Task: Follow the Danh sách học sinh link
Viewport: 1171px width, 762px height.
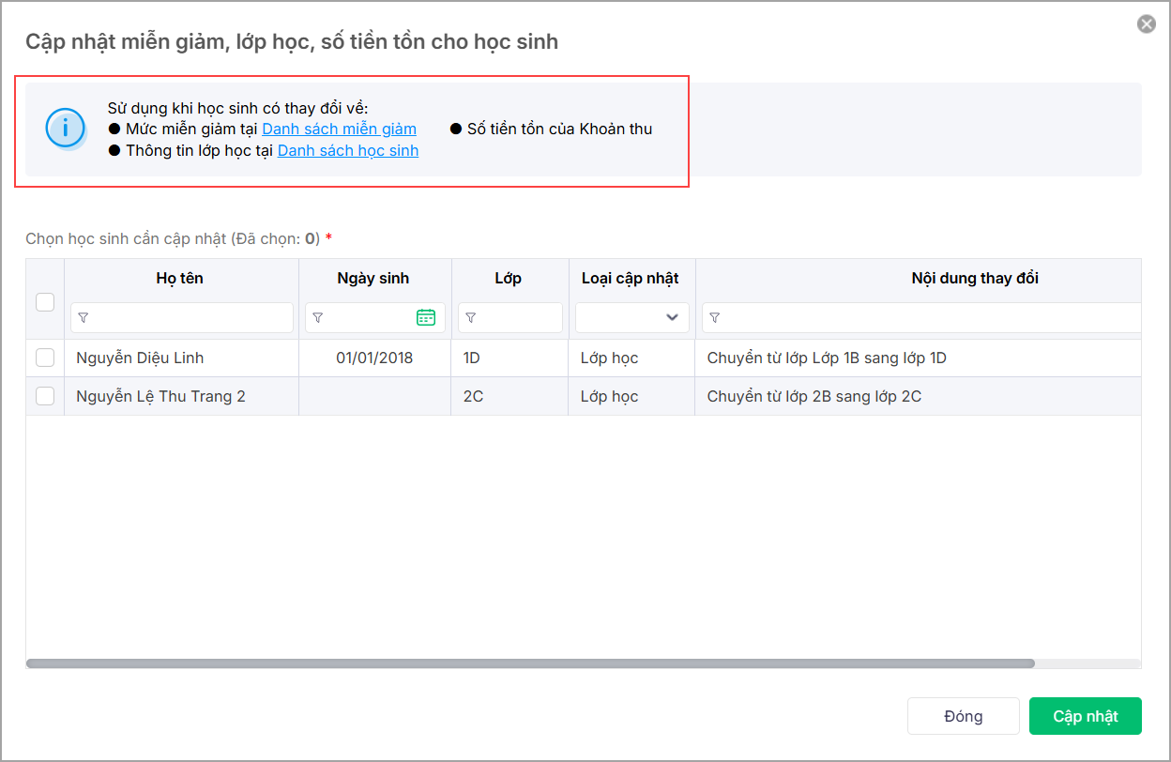Action: tap(347, 150)
